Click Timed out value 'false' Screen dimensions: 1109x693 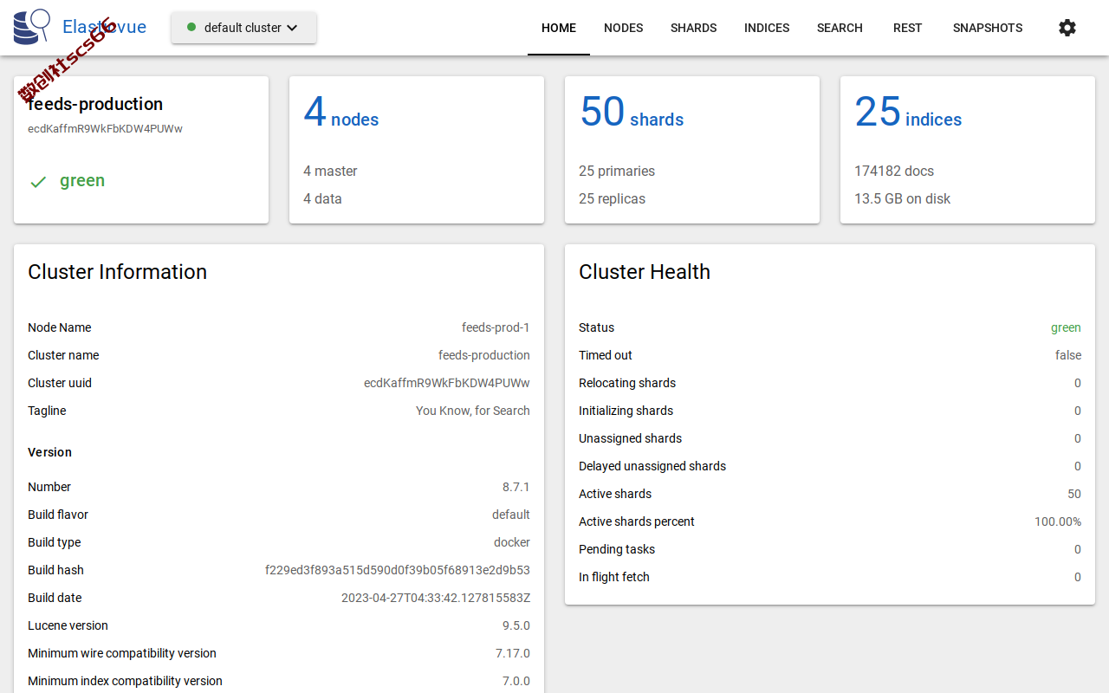coord(1068,355)
